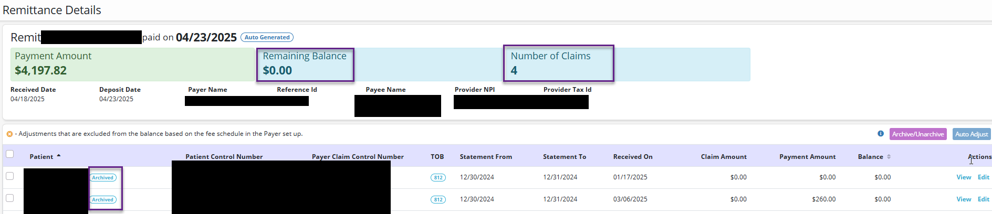Click the Archived badge on second claim
992x214 pixels.
click(103, 200)
